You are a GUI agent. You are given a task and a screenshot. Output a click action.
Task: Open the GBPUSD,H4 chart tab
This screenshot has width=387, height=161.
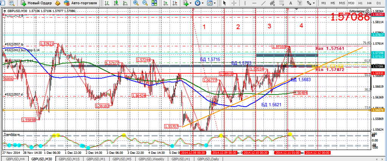pyautogui.click(x=14, y=159)
